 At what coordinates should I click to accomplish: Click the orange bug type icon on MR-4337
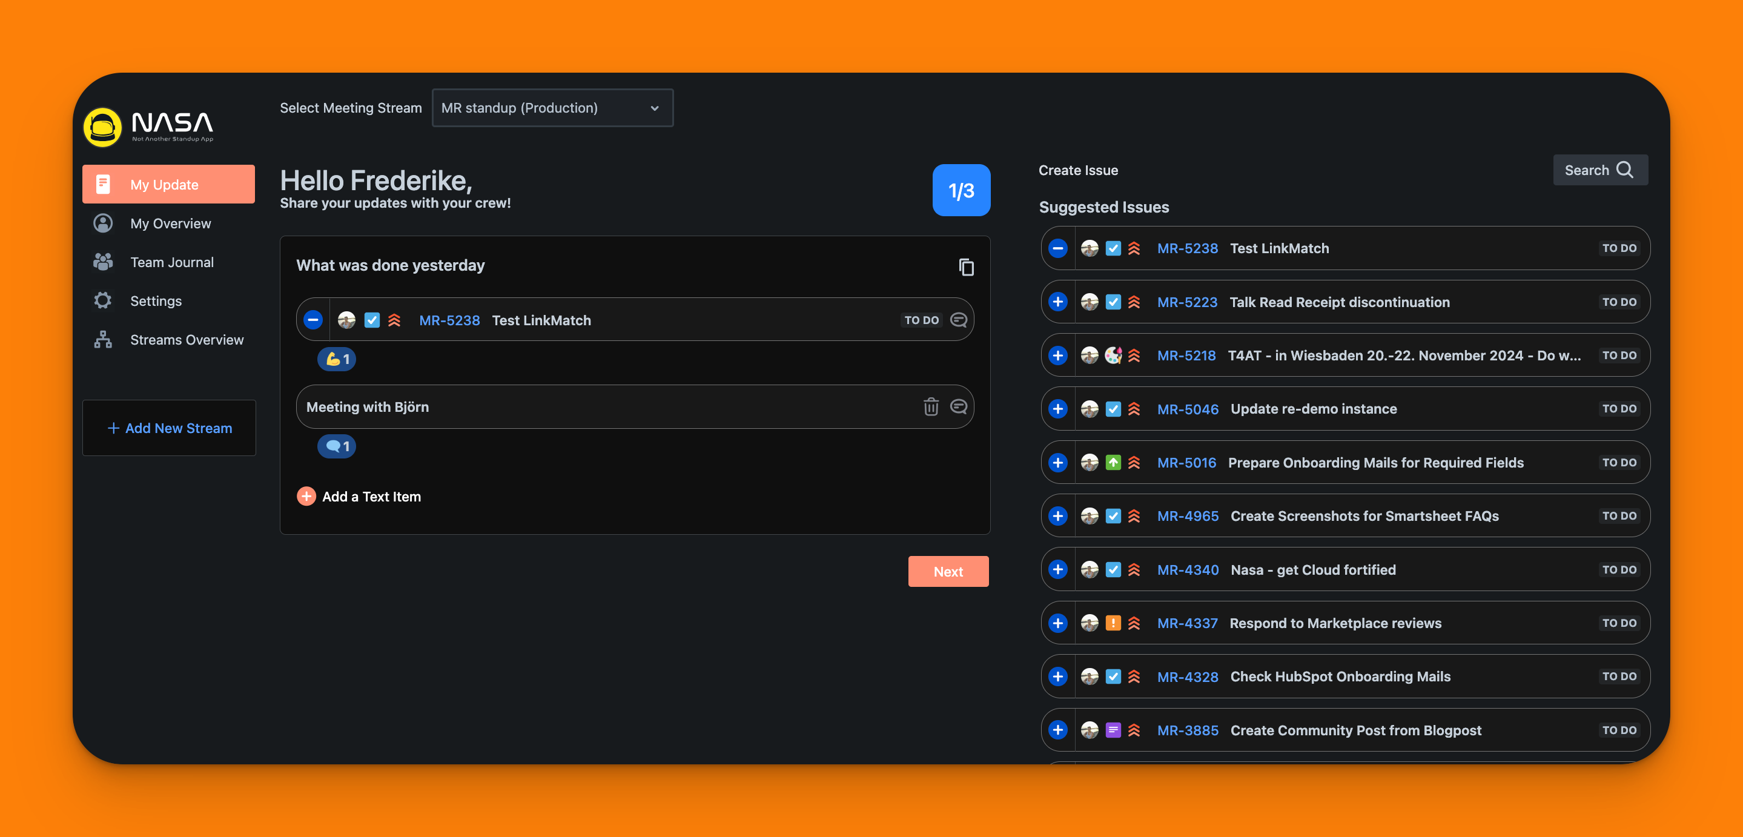1113,623
